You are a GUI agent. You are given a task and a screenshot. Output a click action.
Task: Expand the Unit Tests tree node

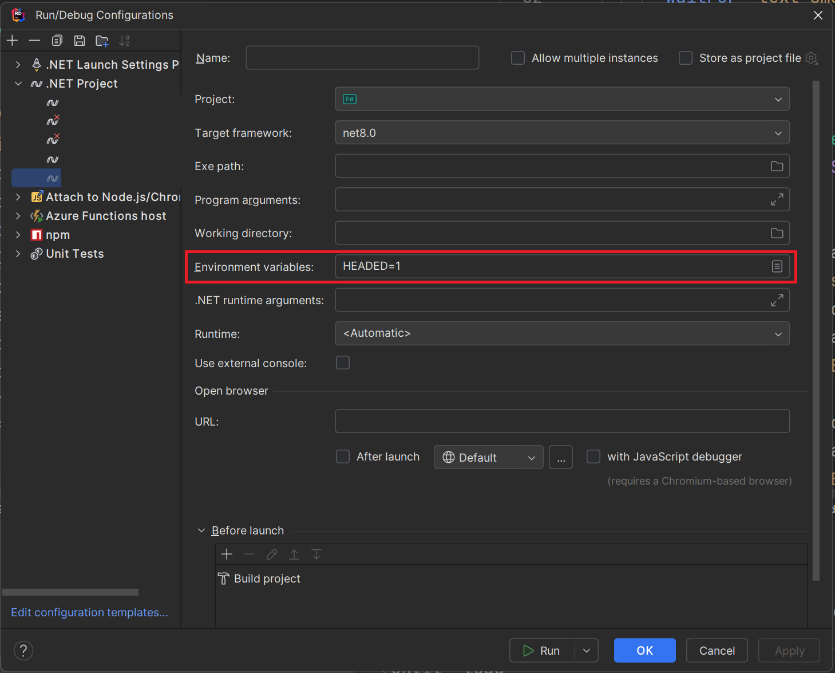pyautogui.click(x=18, y=254)
